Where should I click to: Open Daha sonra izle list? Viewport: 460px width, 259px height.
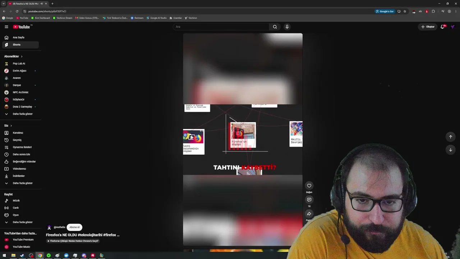20,154
